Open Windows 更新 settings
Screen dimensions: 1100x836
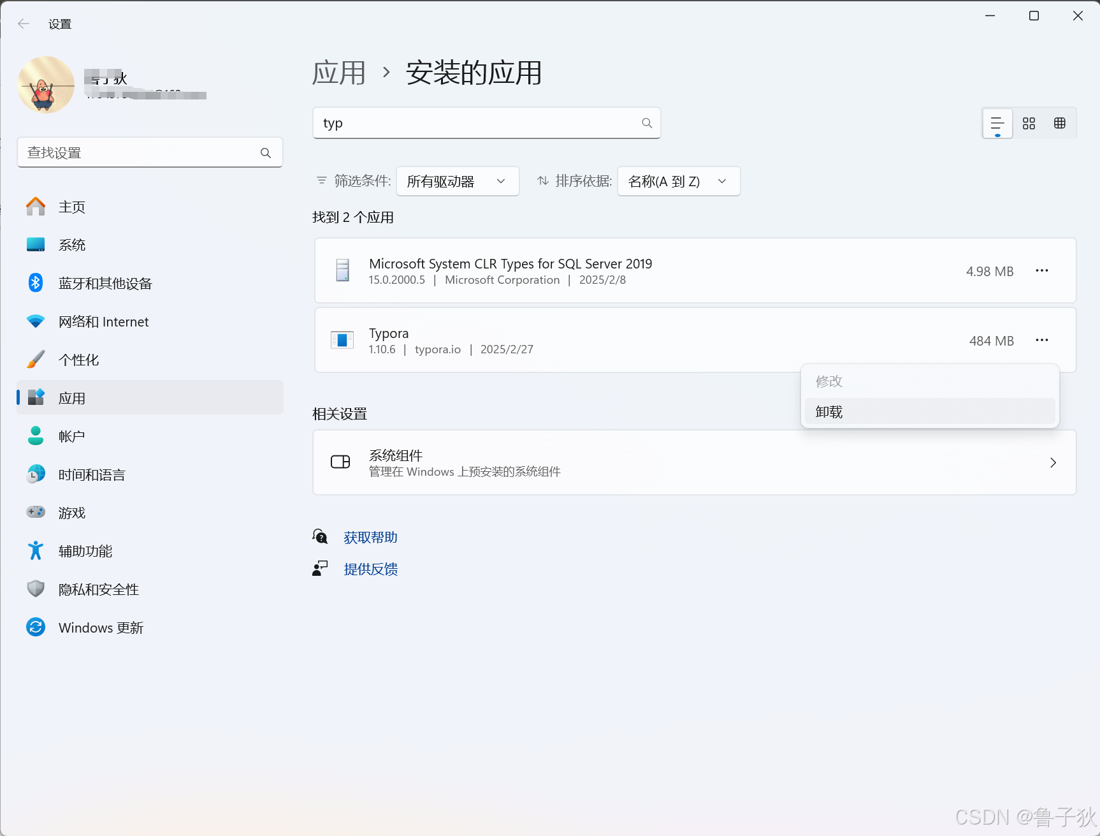point(150,627)
